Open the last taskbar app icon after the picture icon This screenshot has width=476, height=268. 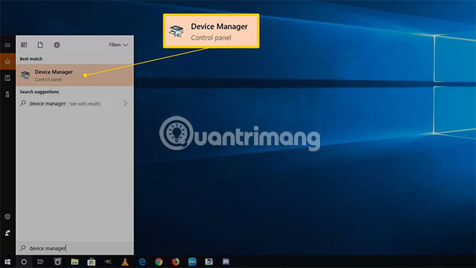(x=226, y=261)
